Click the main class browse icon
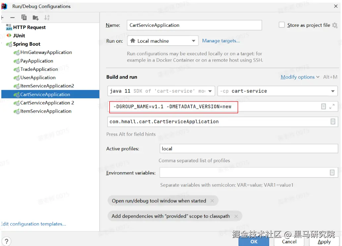This screenshot has height=246, width=342. (x=333, y=122)
